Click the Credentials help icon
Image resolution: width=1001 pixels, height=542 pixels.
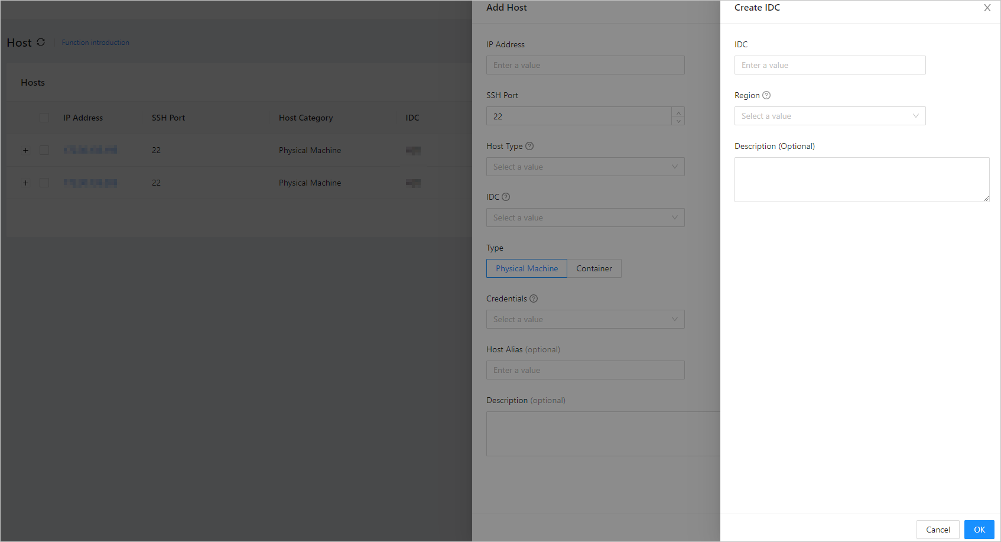[x=534, y=298]
